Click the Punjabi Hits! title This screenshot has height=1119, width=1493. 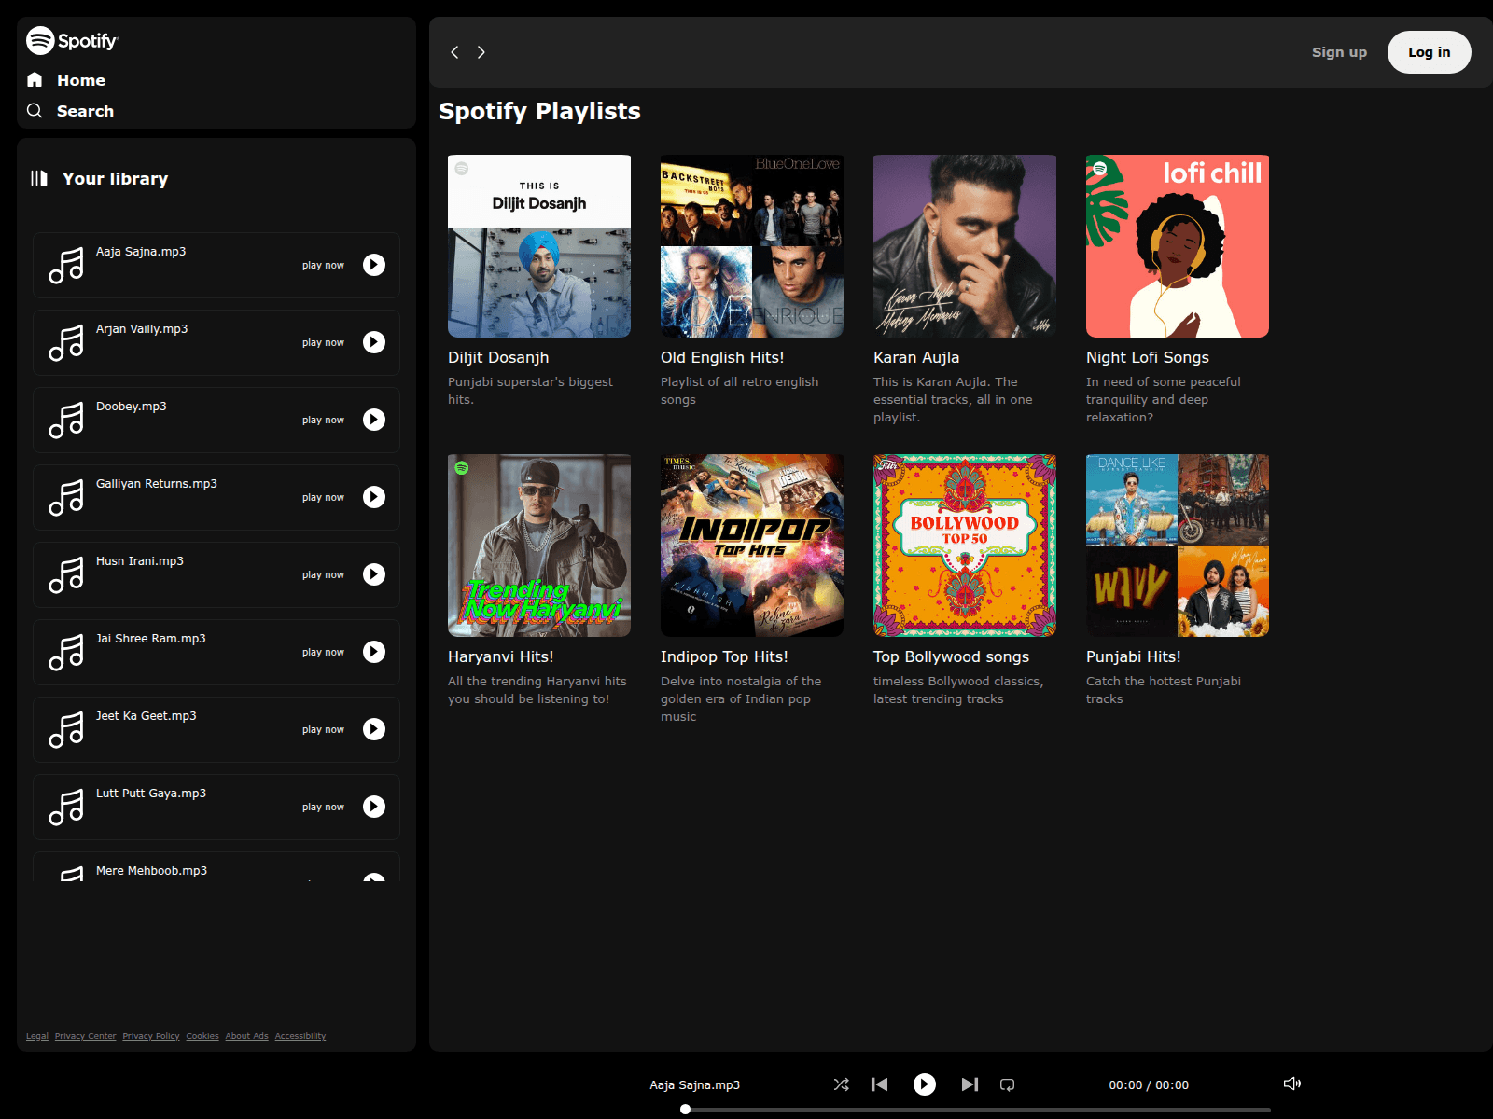point(1134,656)
